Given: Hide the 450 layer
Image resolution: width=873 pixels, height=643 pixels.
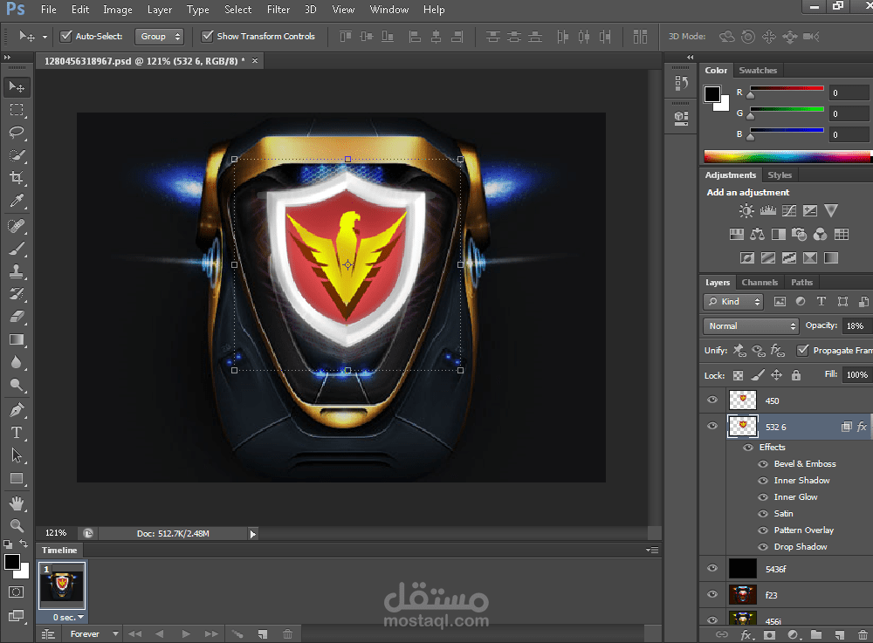Looking at the screenshot, I should coord(712,400).
